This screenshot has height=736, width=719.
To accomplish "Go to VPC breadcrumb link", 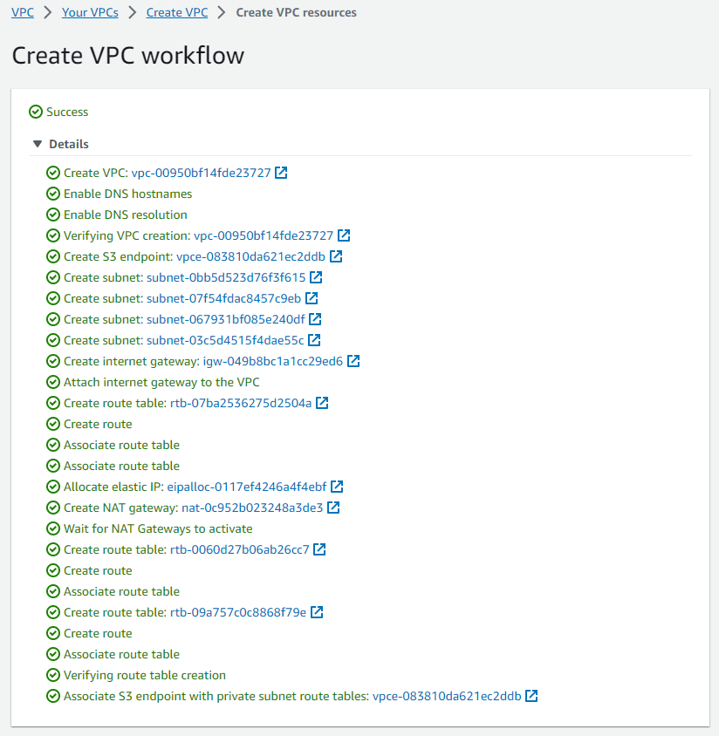I will (23, 12).
